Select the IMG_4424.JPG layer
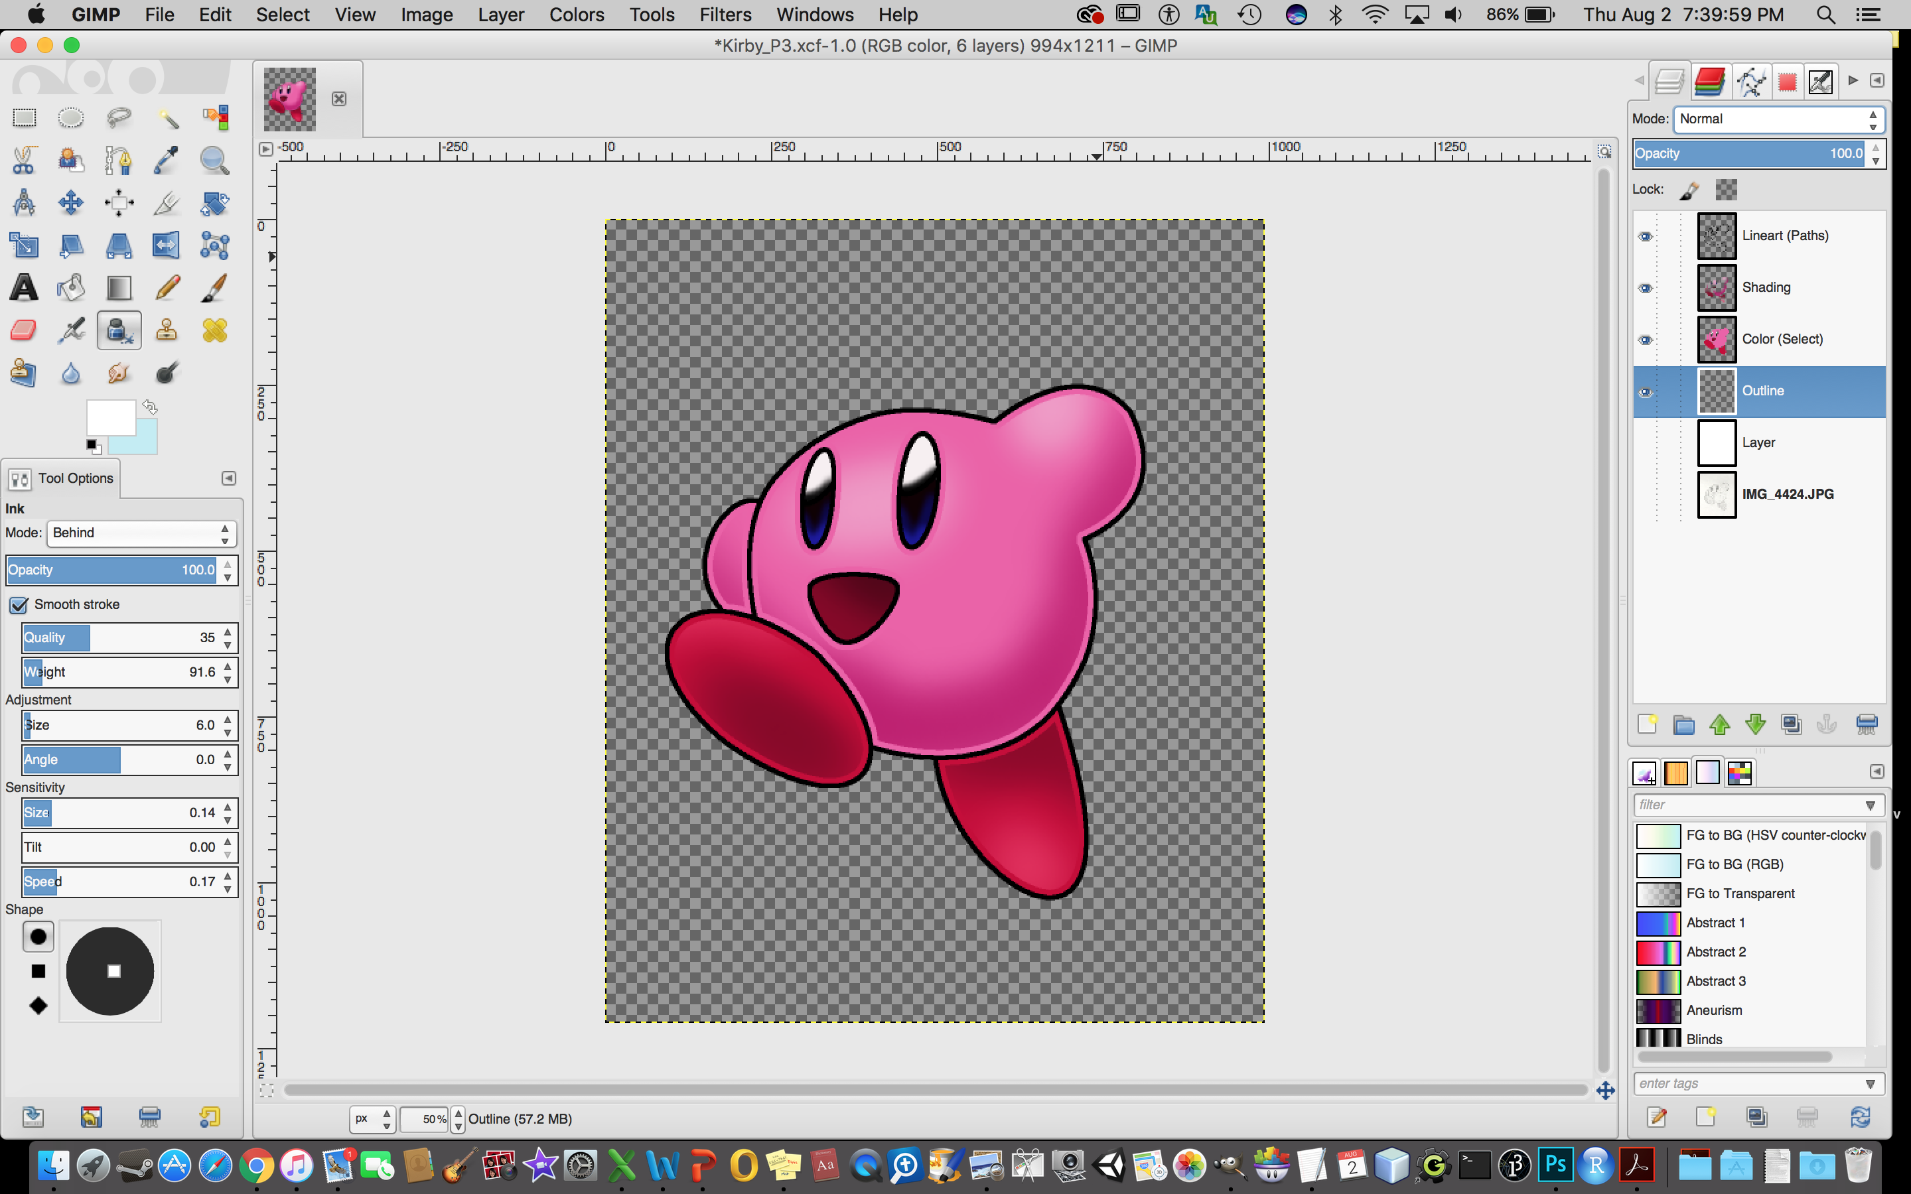 [1760, 494]
